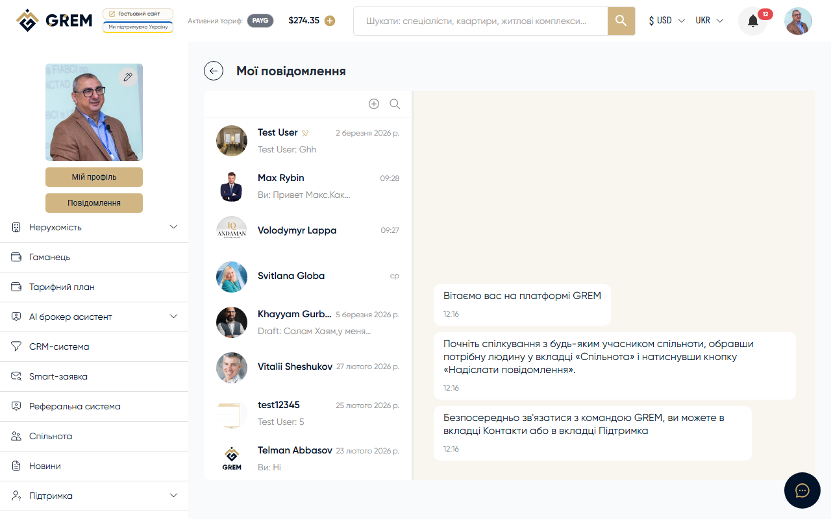Click the back arrow next to Мої повідомлення
Image resolution: width=831 pixels, height=519 pixels.
[214, 71]
